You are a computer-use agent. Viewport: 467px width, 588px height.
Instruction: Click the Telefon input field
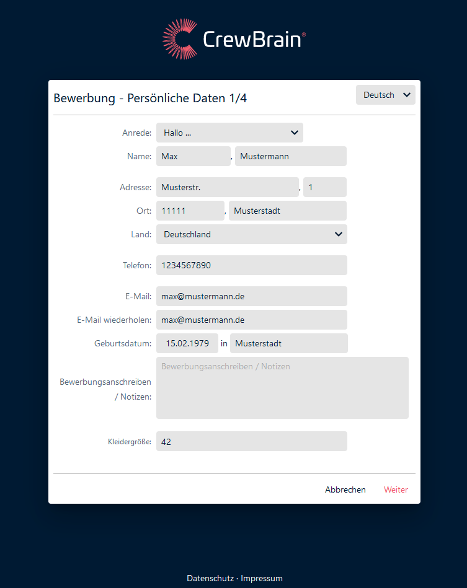click(x=251, y=265)
